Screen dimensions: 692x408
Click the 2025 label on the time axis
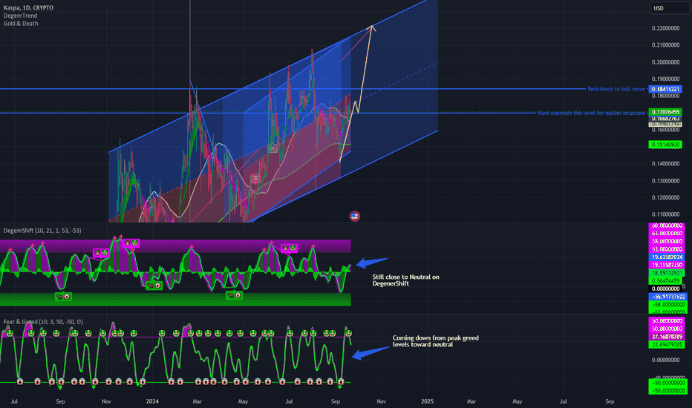pos(427,401)
